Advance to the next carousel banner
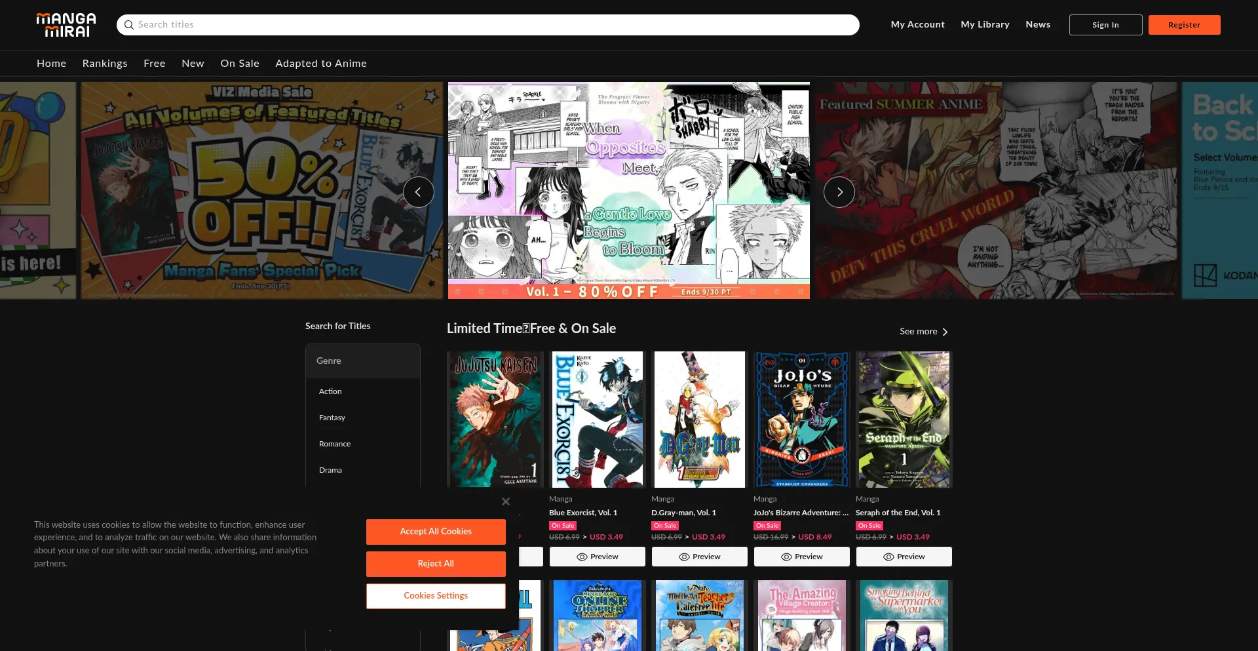Image resolution: width=1258 pixels, height=651 pixels. point(839,192)
